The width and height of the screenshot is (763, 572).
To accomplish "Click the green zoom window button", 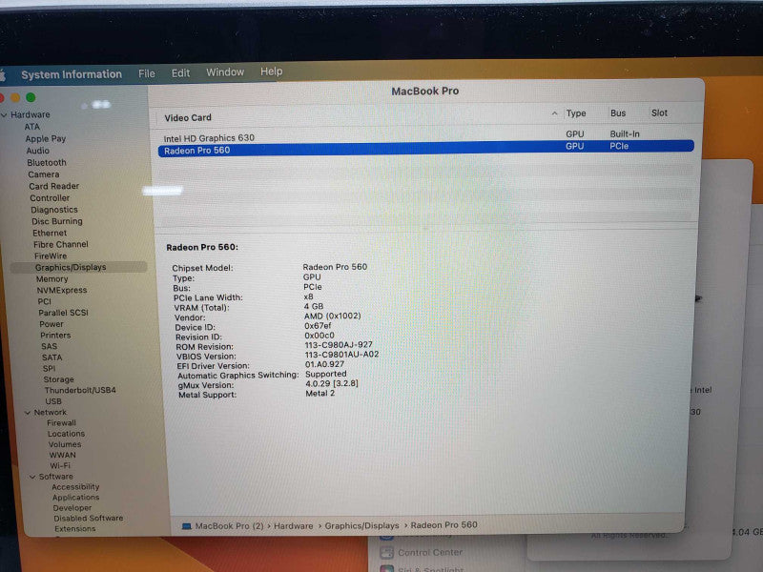I will point(31,97).
